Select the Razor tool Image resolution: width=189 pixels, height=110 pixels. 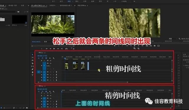click(32, 63)
